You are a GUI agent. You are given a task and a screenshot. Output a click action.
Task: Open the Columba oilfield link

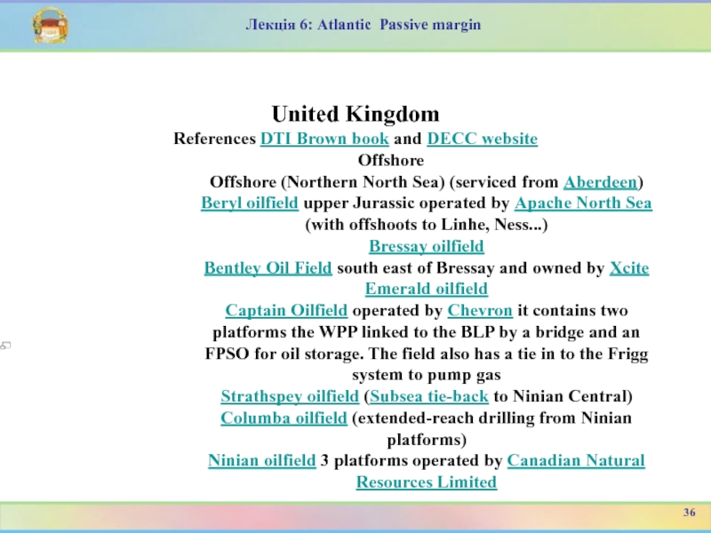pos(284,418)
